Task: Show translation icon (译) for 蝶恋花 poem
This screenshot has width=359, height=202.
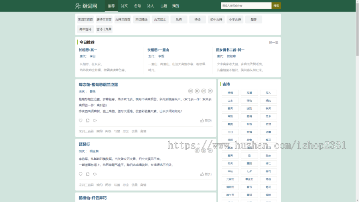Action: [203, 91]
